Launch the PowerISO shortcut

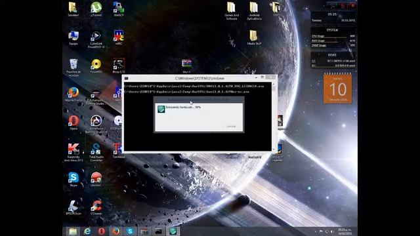[96, 66]
